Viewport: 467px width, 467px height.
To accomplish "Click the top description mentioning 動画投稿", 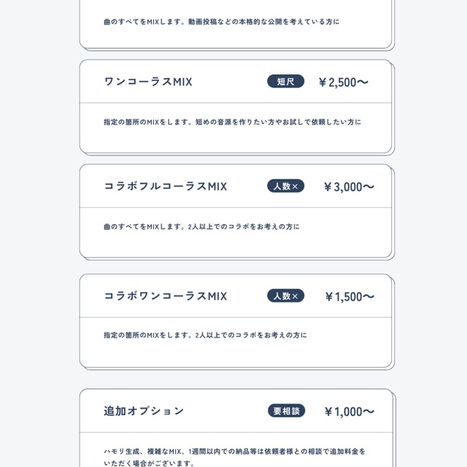I will coord(221,21).
